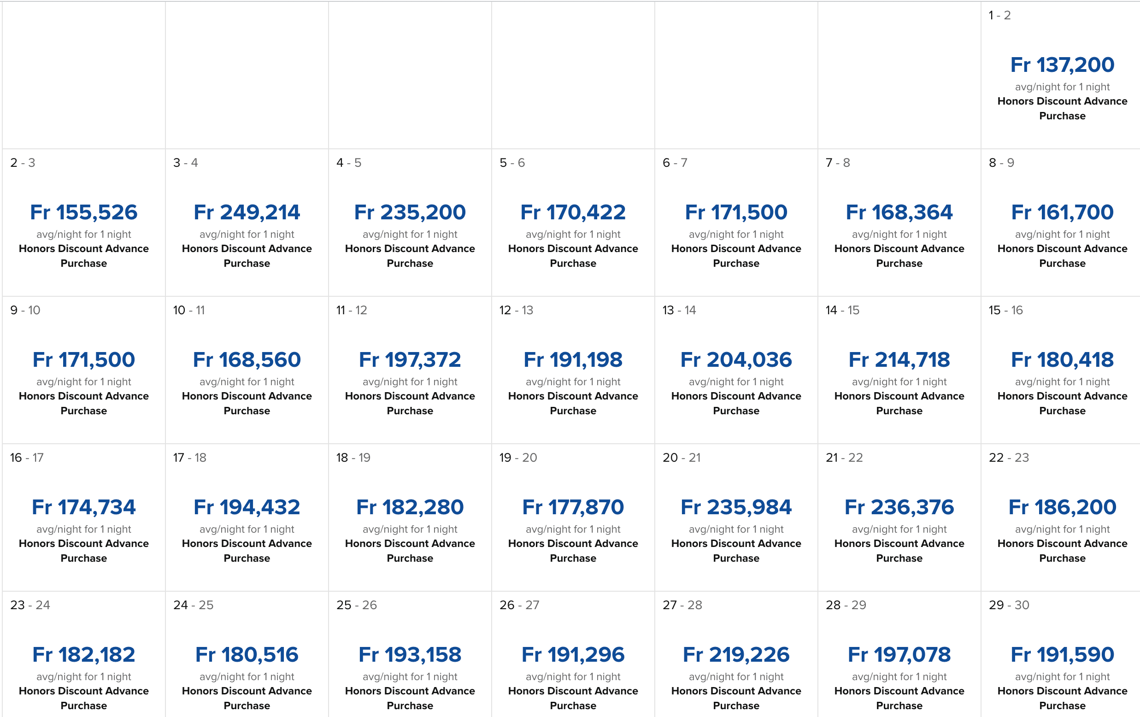
Task: Choose the Fr 180,418 rate
Action: point(1062,360)
